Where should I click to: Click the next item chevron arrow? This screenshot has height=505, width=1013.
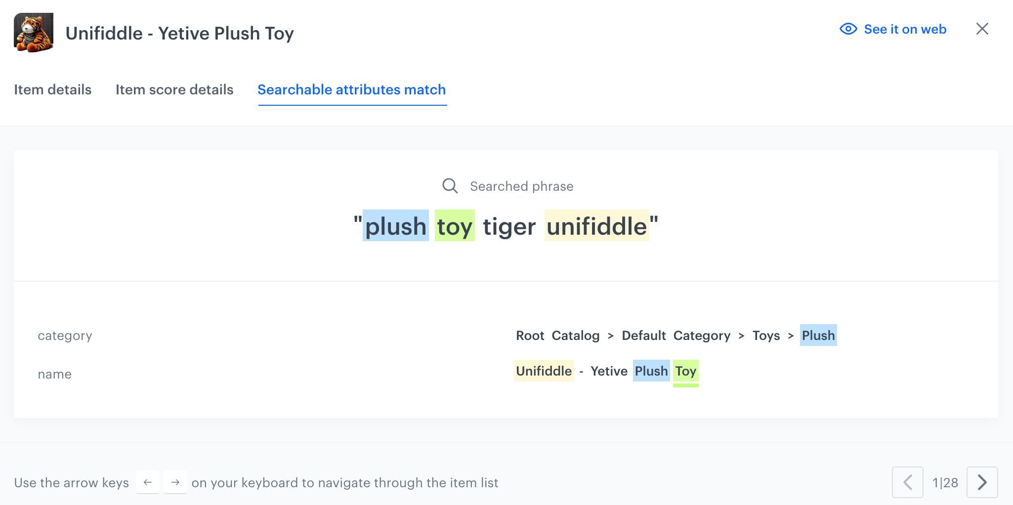pos(982,482)
